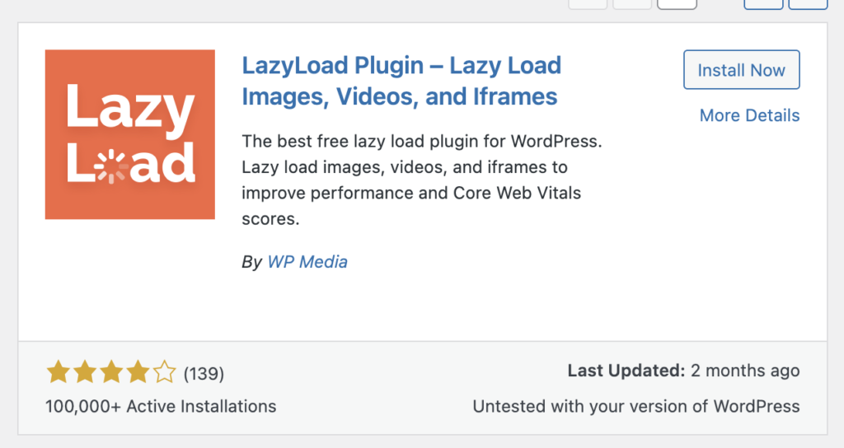This screenshot has width=844, height=448.
Task: Click the orange LazyLoad plugin logo
Action: tap(129, 134)
